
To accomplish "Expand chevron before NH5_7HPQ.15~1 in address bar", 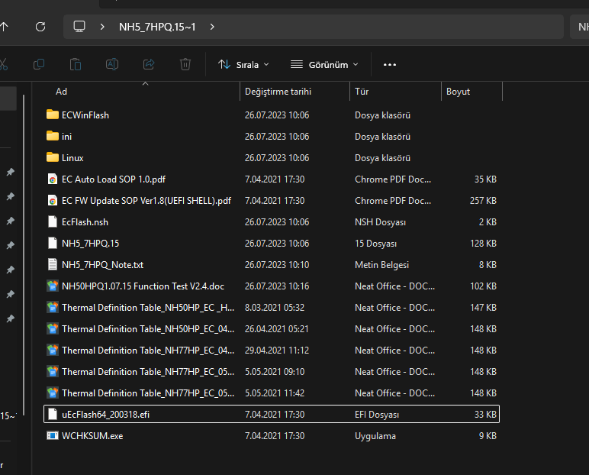I will 102,27.
